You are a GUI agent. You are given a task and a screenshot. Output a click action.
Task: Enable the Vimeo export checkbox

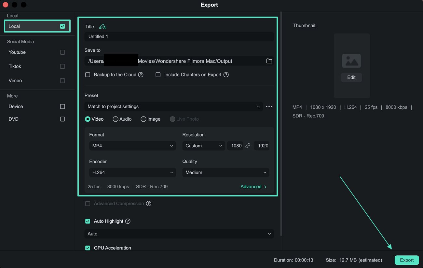(62, 81)
